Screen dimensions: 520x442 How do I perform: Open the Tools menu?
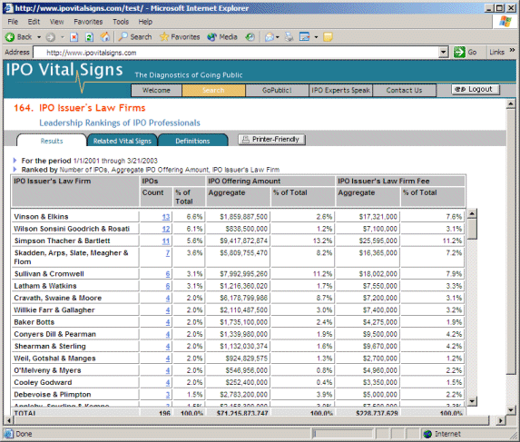[x=121, y=22]
